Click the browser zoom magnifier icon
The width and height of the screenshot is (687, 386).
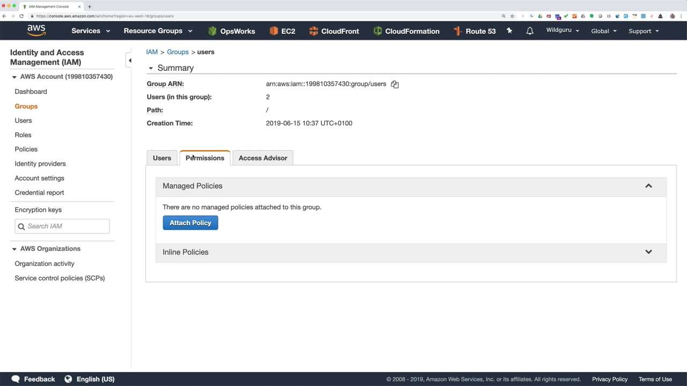pos(503,16)
